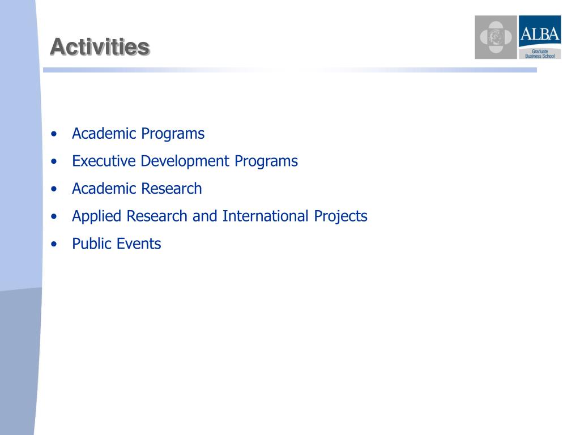Click the gray emblem logo icon

(496, 37)
